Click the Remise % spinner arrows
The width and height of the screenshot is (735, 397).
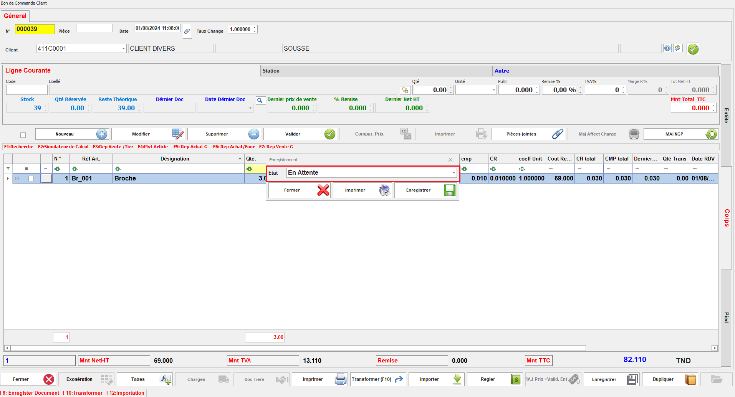pyautogui.click(x=580, y=90)
